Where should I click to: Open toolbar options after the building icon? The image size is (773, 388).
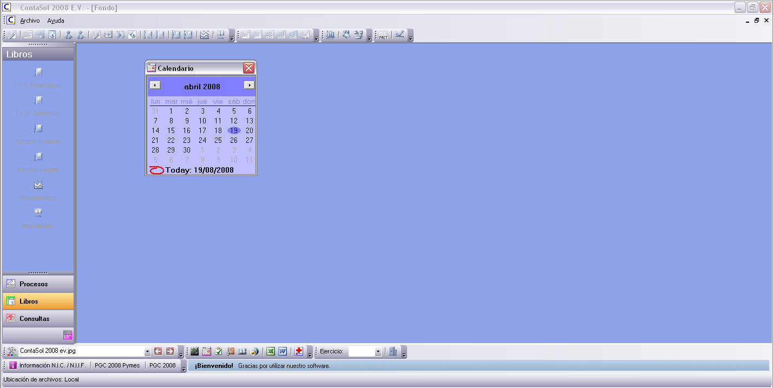[404, 353]
